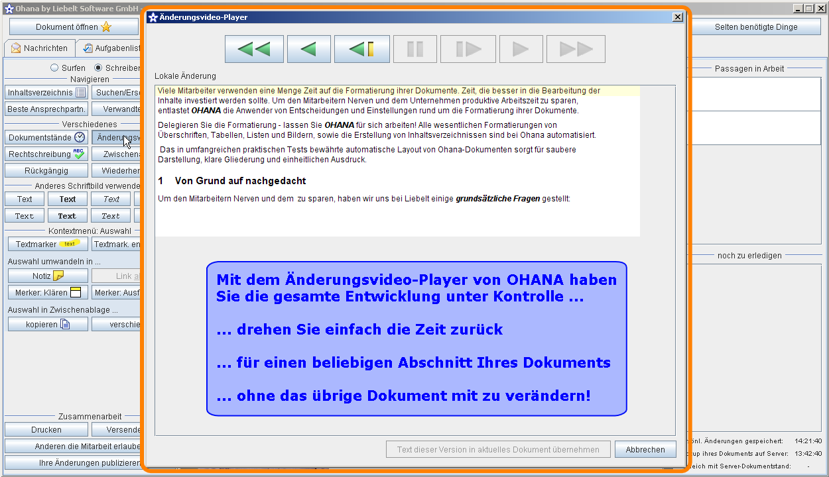Image resolution: width=829 pixels, height=477 pixels.
Task: Click inside the Lokale Änderung text preview
Action: [x=397, y=159]
